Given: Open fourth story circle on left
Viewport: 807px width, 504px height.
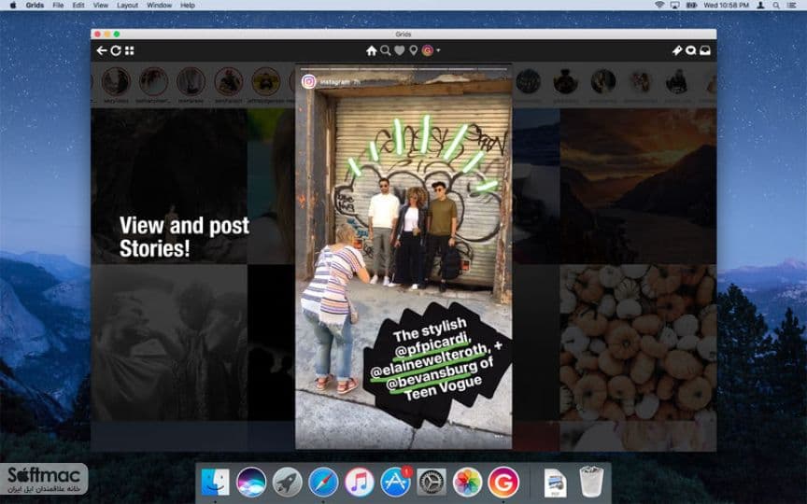Looking at the screenshot, I should (229, 81).
